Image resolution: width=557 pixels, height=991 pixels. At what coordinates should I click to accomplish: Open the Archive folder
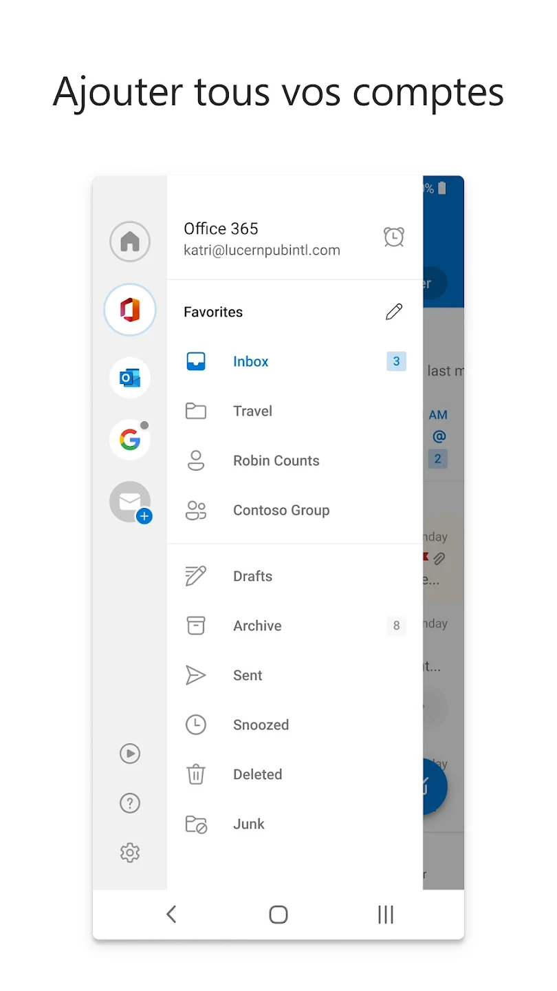click(257, 626)
